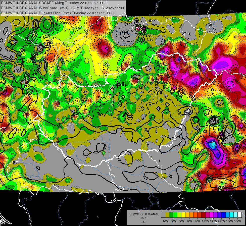Click the 700 label under the legend bar
The height and width of the screenshot is (226, 246).
pos(189,221)
